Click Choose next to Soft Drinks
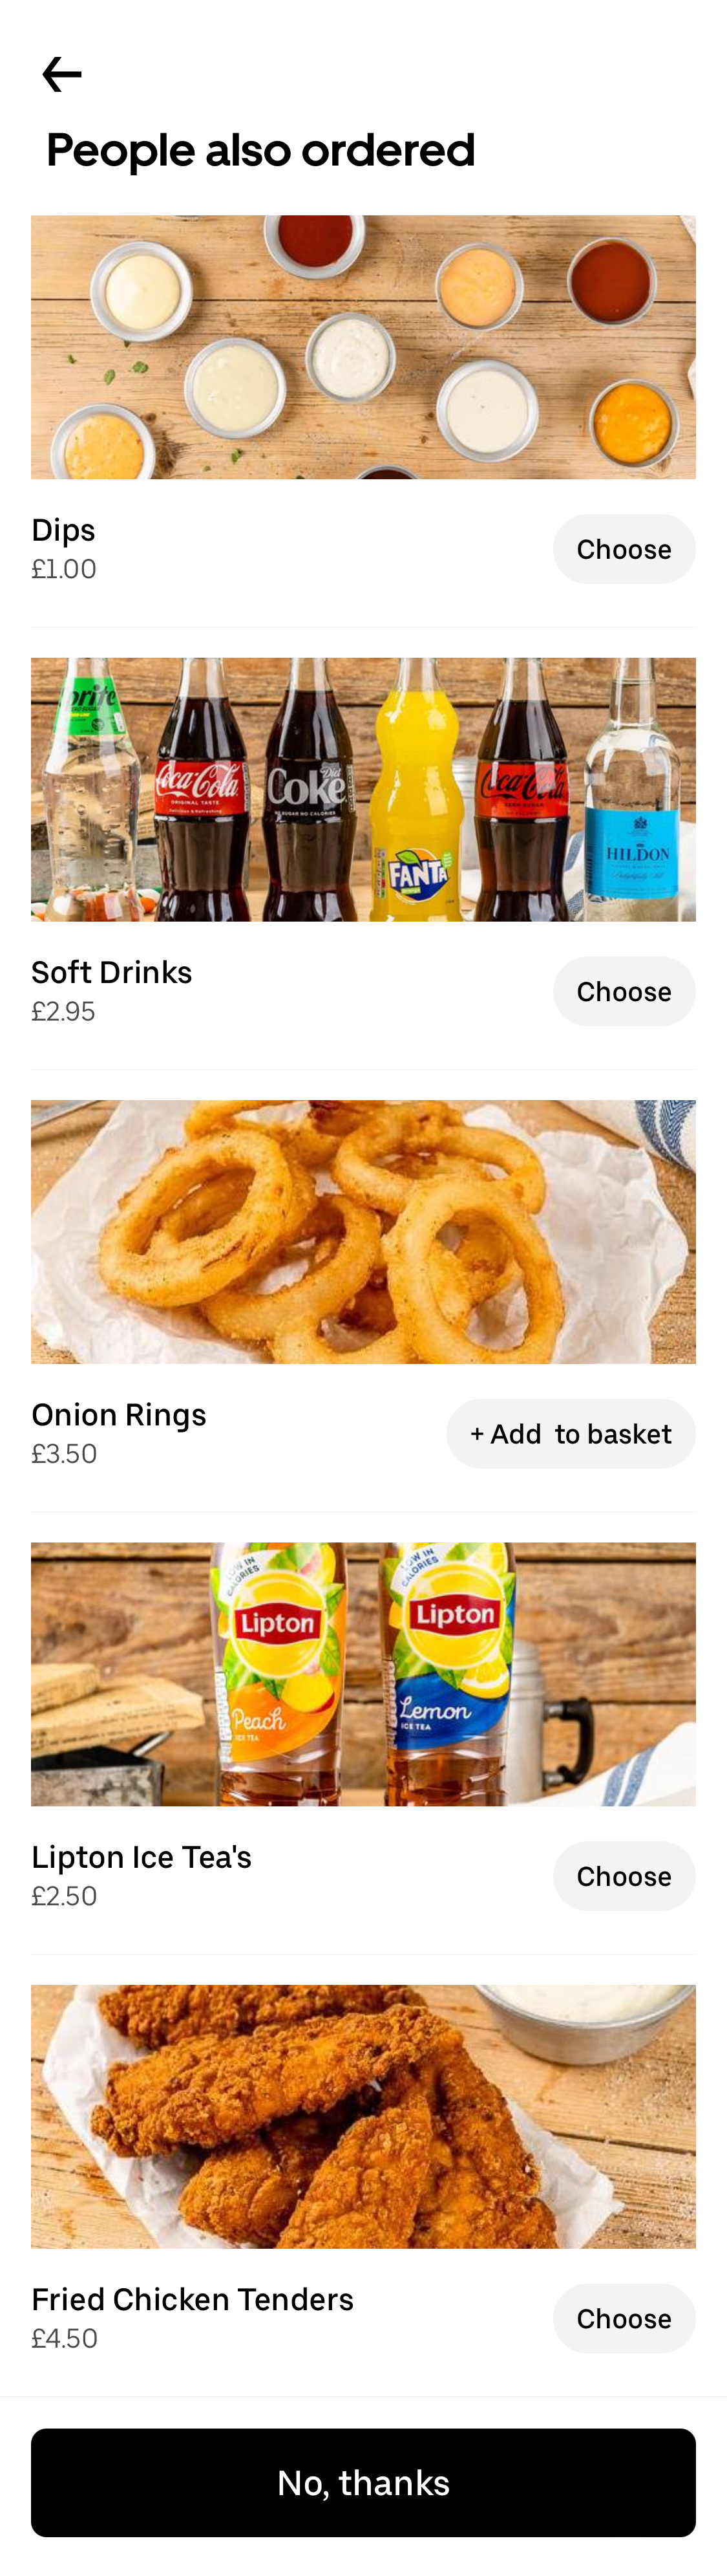 [x=624, y=991]
